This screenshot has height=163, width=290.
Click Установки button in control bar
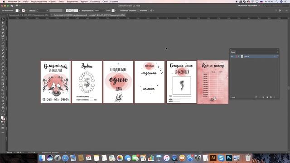coord(143,10)
